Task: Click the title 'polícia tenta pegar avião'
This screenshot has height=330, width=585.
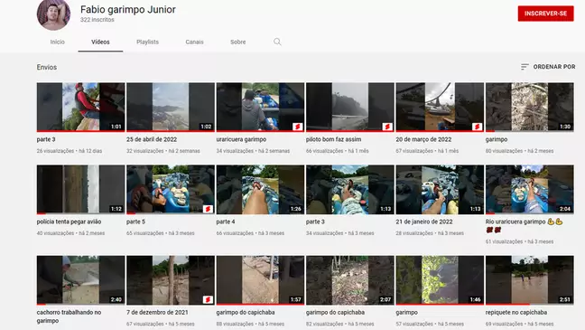Action: (69, 222)
